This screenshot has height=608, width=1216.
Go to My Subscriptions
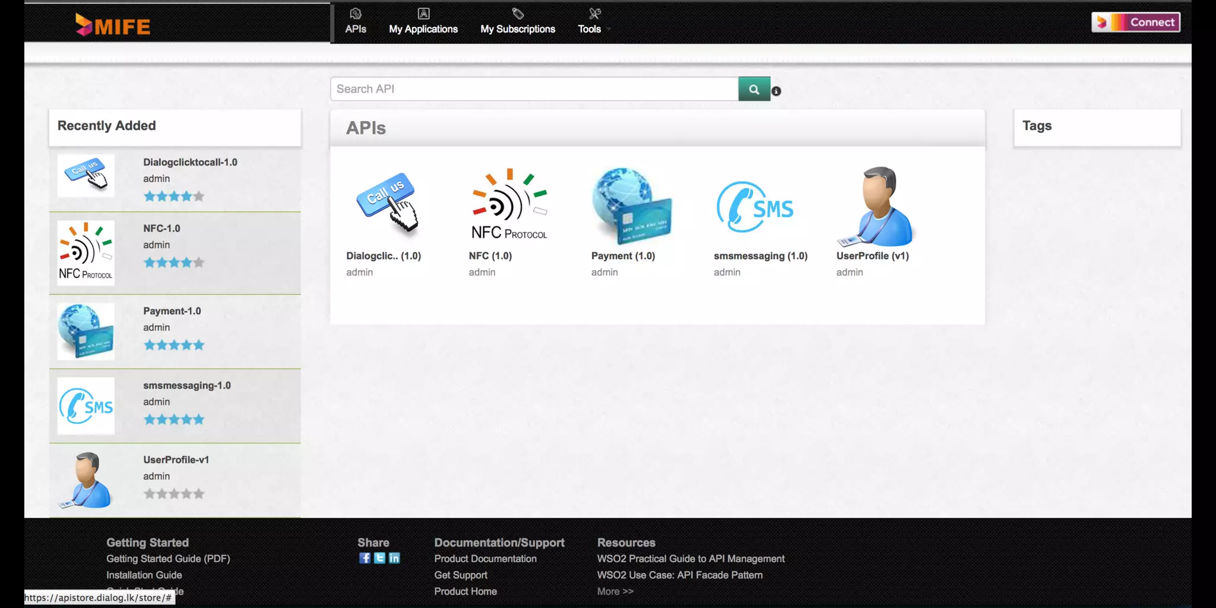[518, 21]
